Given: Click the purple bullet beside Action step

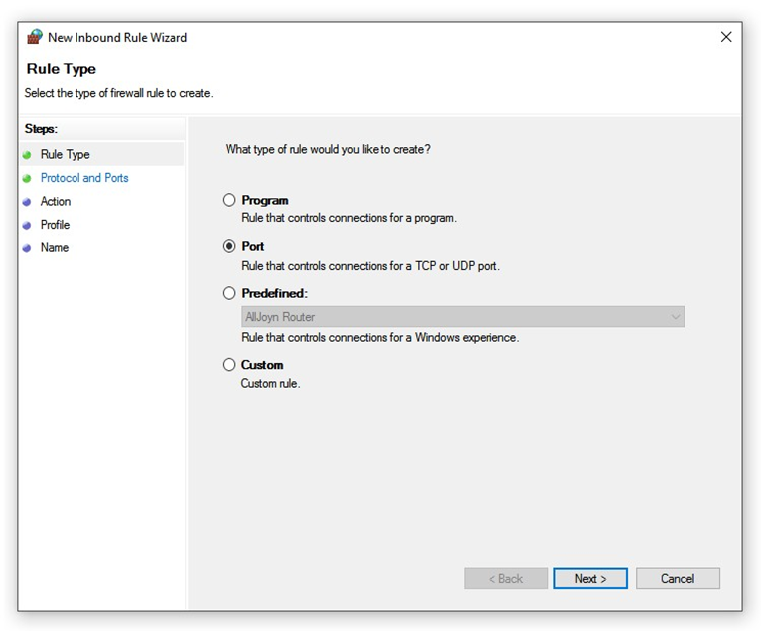Looking at the screenshot, I should click(x=27, y=202).
